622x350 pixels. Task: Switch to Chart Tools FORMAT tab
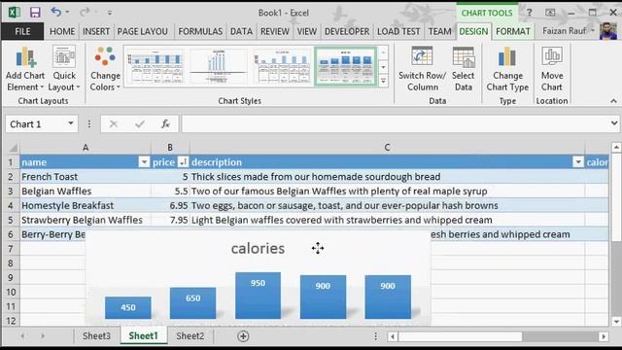(513, 31)
